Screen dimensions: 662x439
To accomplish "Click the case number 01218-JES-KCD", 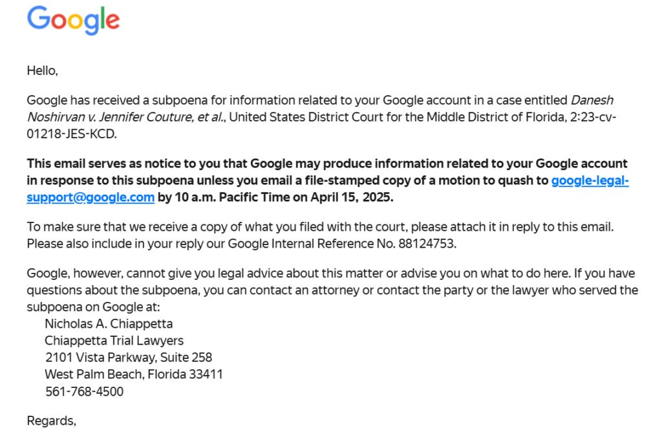I will (72, 134).
